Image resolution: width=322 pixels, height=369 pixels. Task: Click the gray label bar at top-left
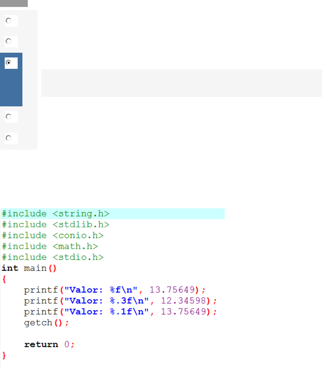[x=14, y=3]
